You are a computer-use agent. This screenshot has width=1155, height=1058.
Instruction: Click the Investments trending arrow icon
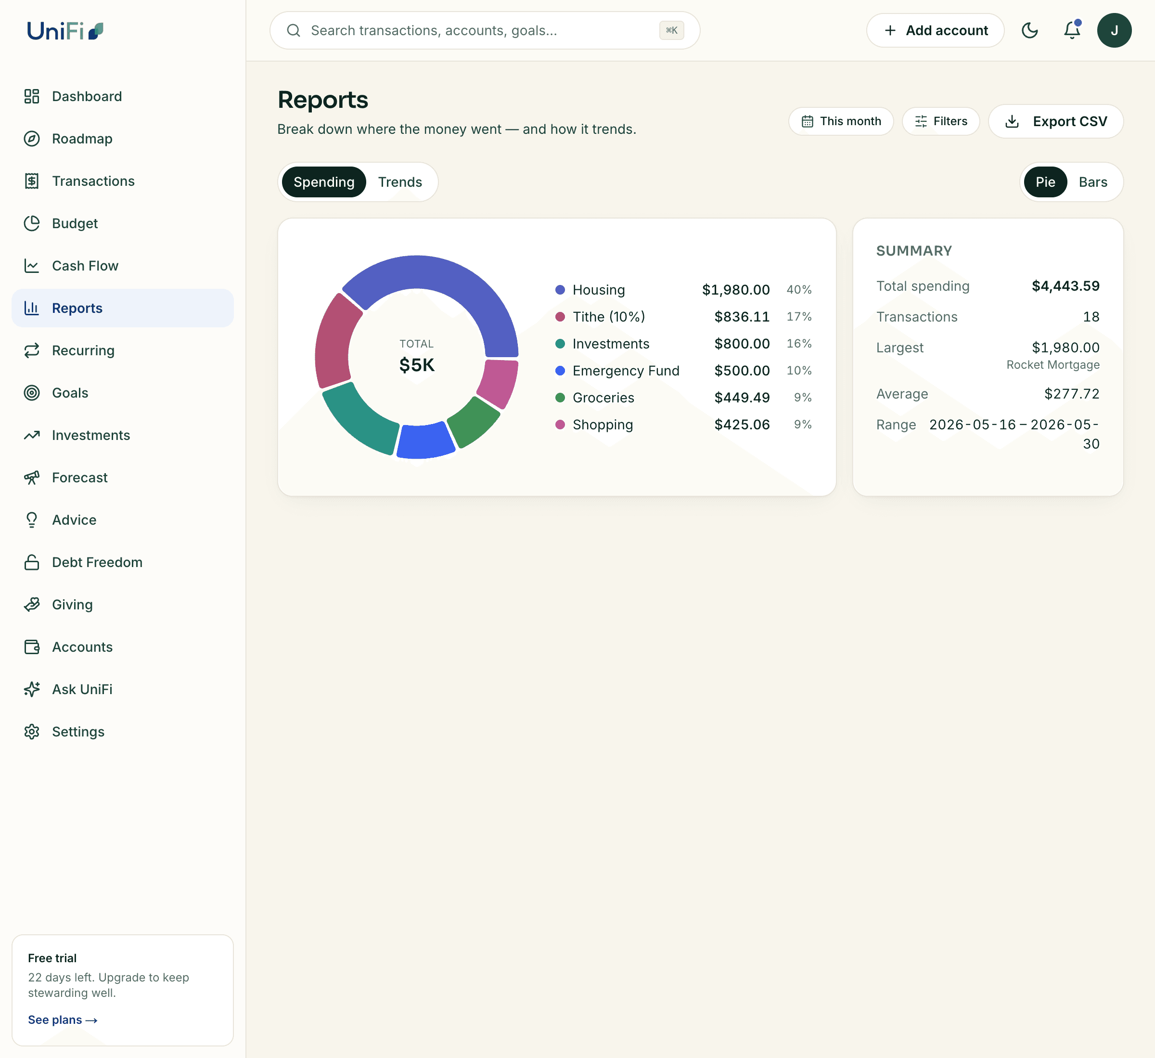31,436
